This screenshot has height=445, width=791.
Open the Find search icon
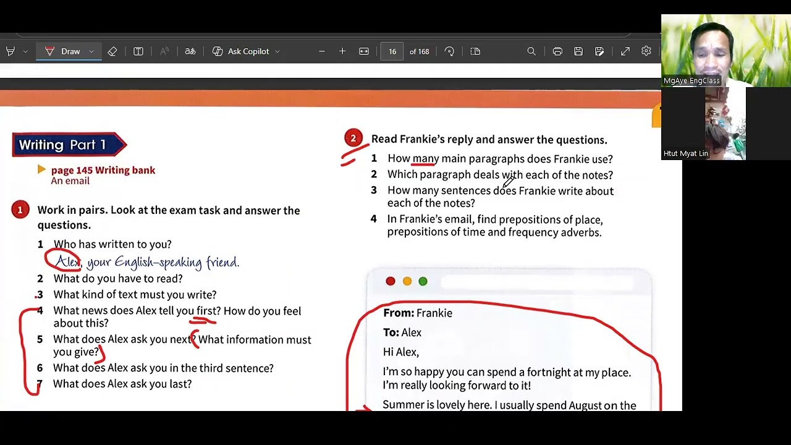tap(531, 51)
